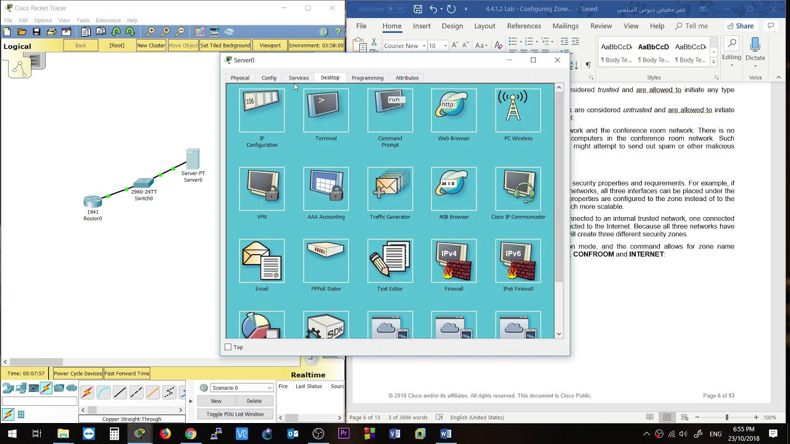Click the Fast Forward Time button
790x444 pixels.
click(x=127, y=374)
